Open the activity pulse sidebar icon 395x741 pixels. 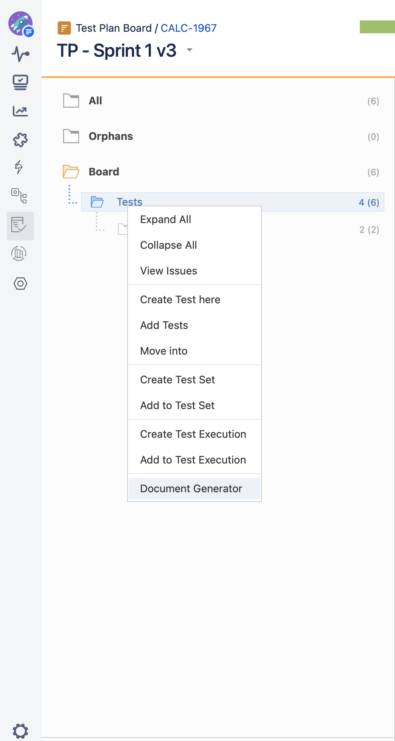click(x=20, y=54)
